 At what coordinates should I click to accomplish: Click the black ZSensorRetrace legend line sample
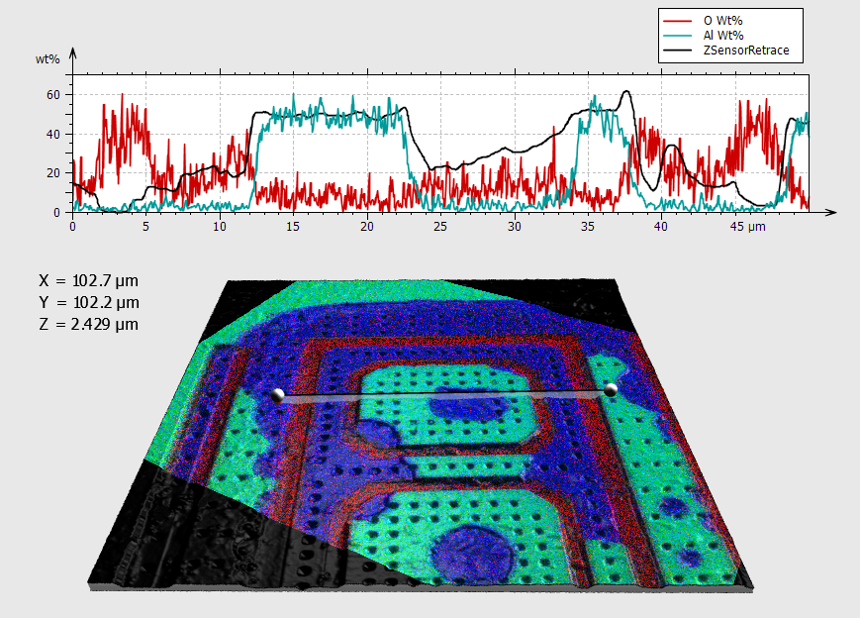tap(678, 50)
